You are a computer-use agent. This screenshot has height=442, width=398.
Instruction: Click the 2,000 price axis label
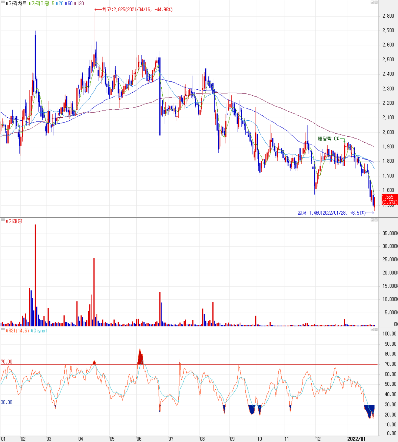[388, 132]
